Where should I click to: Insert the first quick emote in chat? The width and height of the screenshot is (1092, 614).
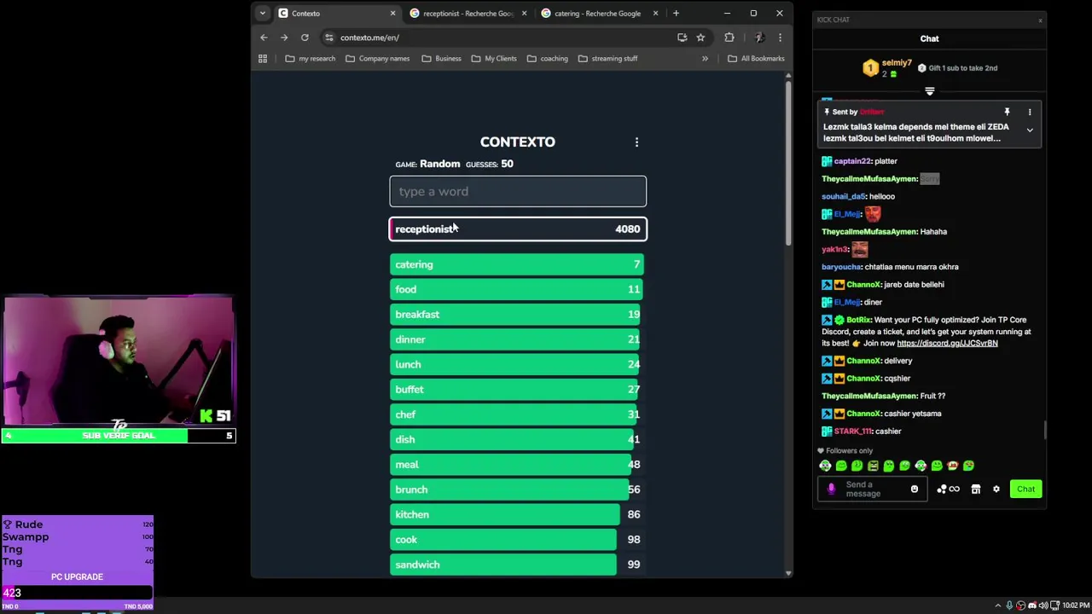[825, 466]
